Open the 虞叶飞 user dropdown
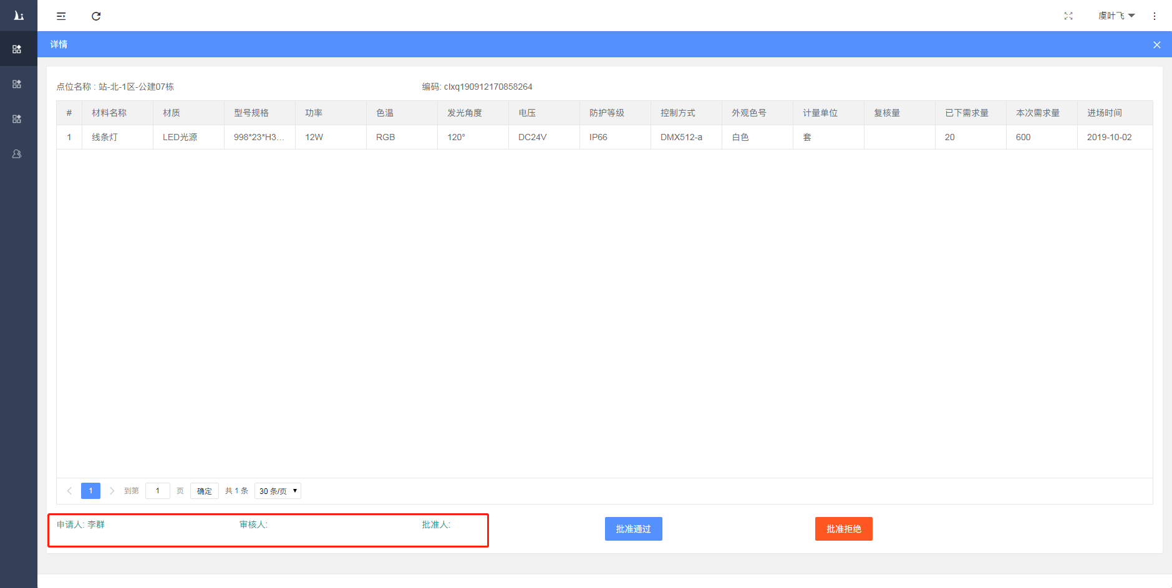Screen dimensions: 1172x588 coord(1116,16)
